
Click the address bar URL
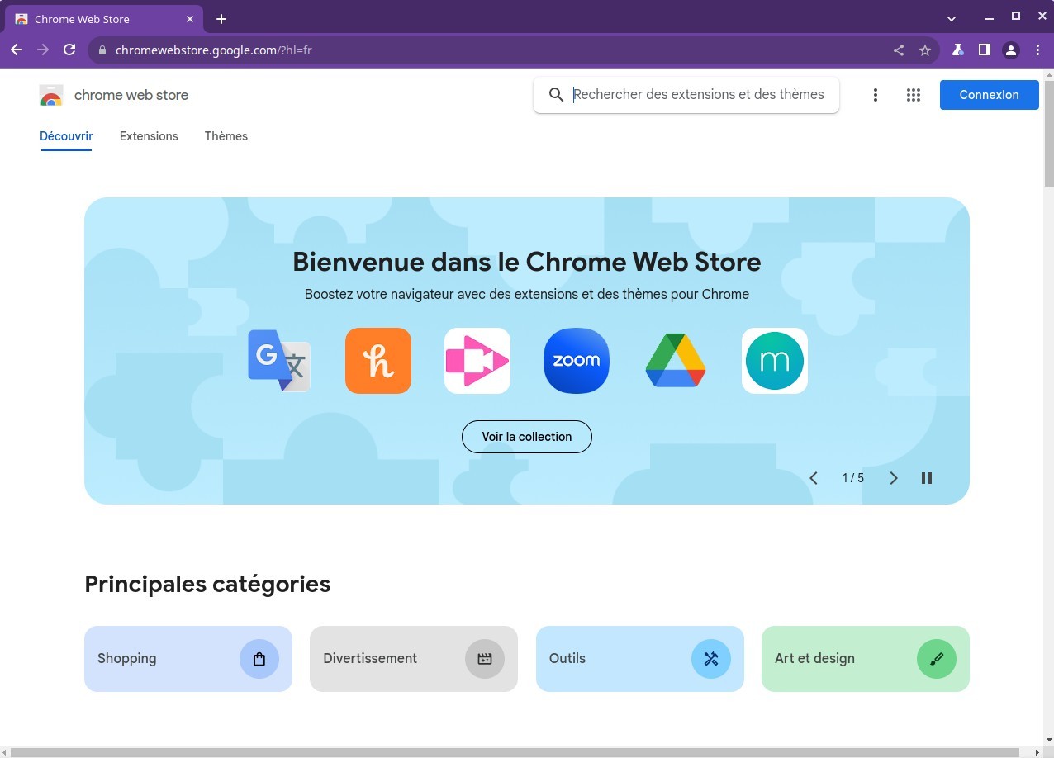[x=214, y=50]
